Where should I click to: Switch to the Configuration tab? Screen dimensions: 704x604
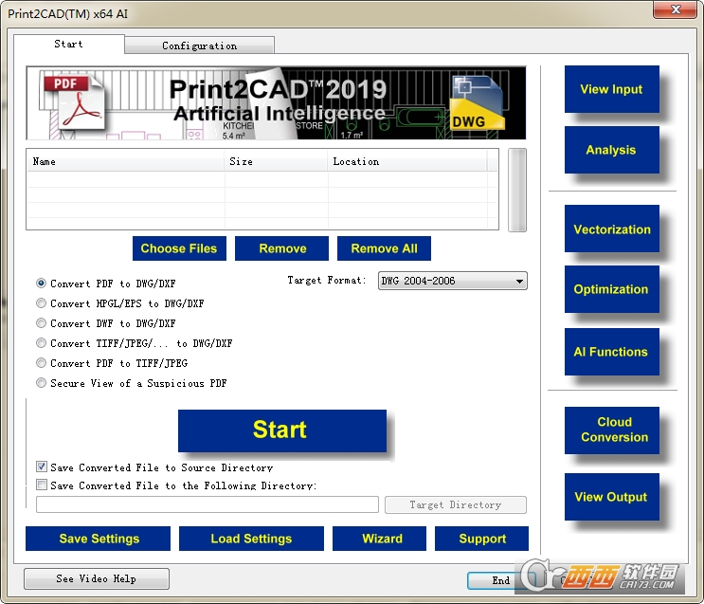[x=199, y=46]
